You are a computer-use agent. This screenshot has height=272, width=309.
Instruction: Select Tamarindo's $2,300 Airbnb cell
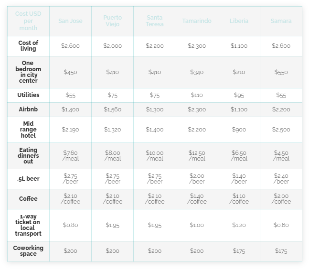(197, 109)
